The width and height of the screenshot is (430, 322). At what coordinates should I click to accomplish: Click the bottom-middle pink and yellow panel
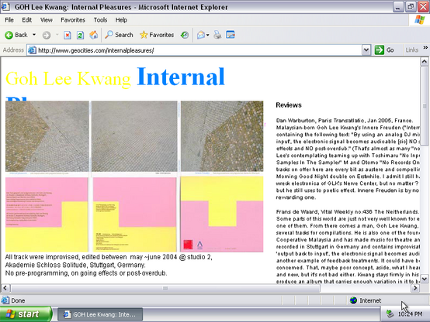[134, 214]
